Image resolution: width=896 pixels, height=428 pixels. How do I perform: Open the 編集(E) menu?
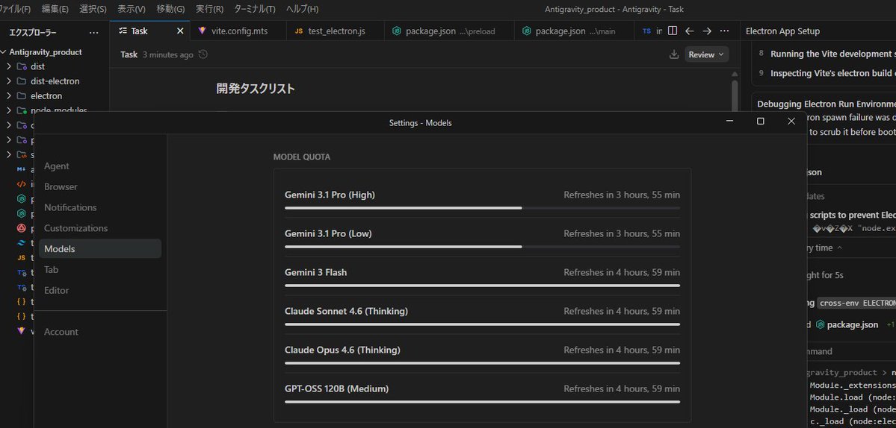[55, 9]
